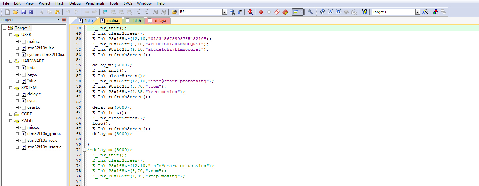Collapse the HARDWARE folder in project tree
479x186 pixels.
point(11,61)
